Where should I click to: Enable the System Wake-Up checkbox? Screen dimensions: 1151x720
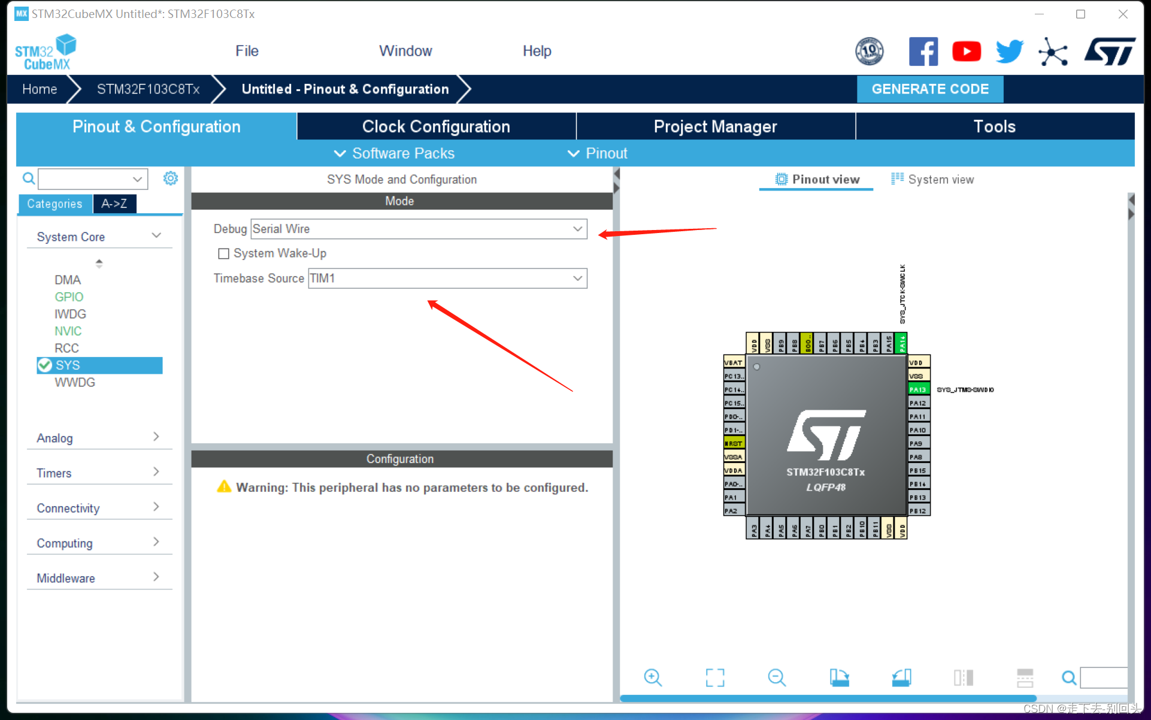[x=224, y=254]
